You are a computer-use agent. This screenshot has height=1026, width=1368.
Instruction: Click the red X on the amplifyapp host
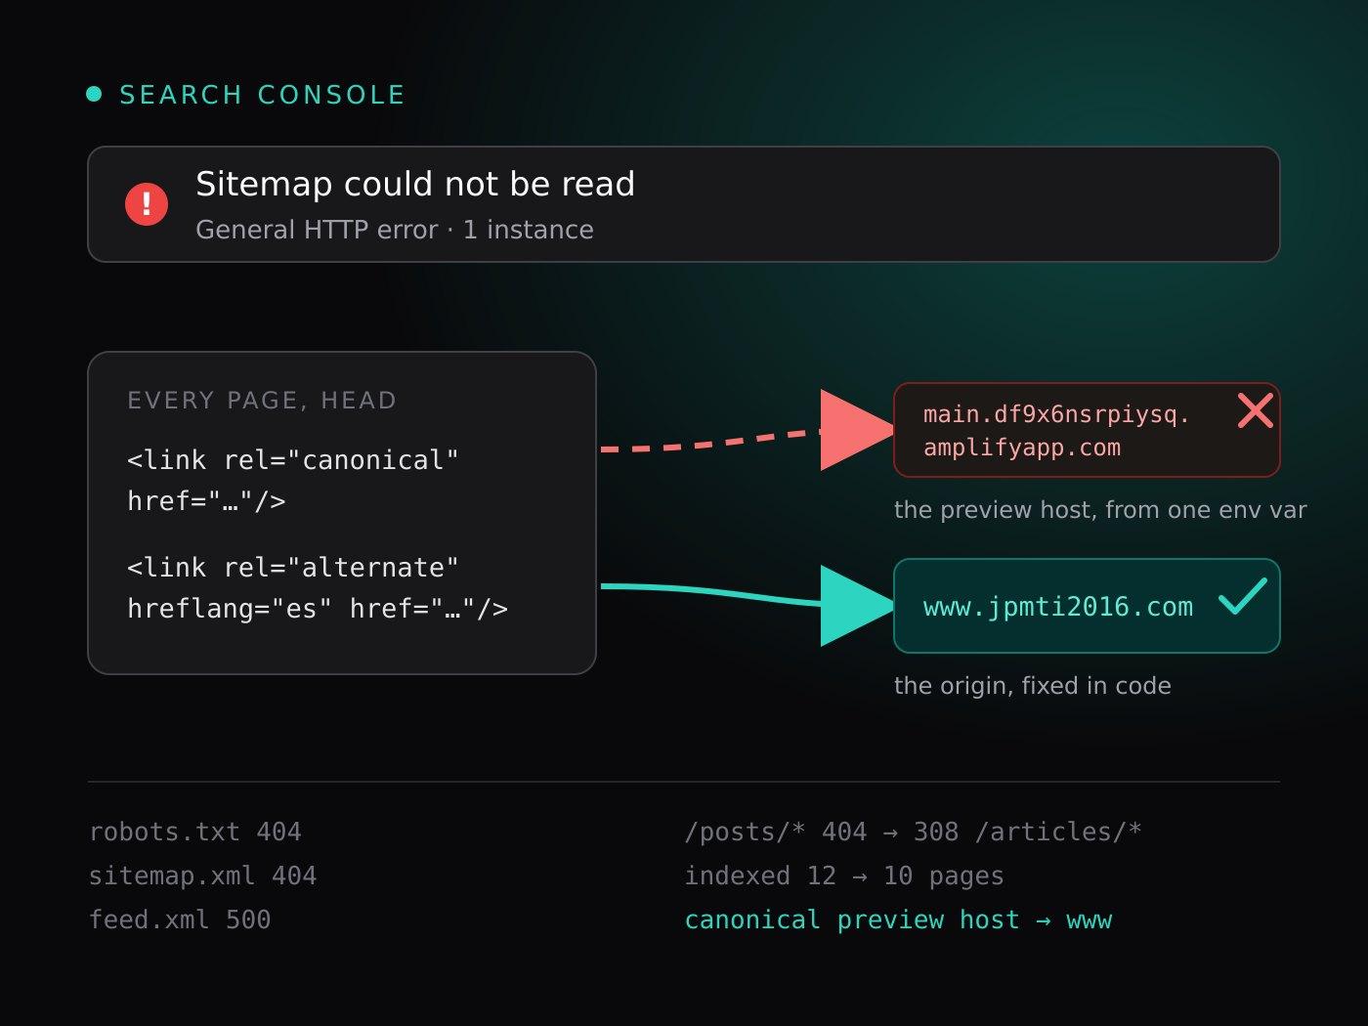click(x=1256, y=410)
